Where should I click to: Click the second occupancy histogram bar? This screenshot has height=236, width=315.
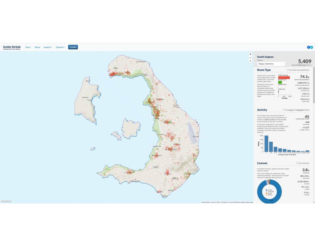[271, 147]
